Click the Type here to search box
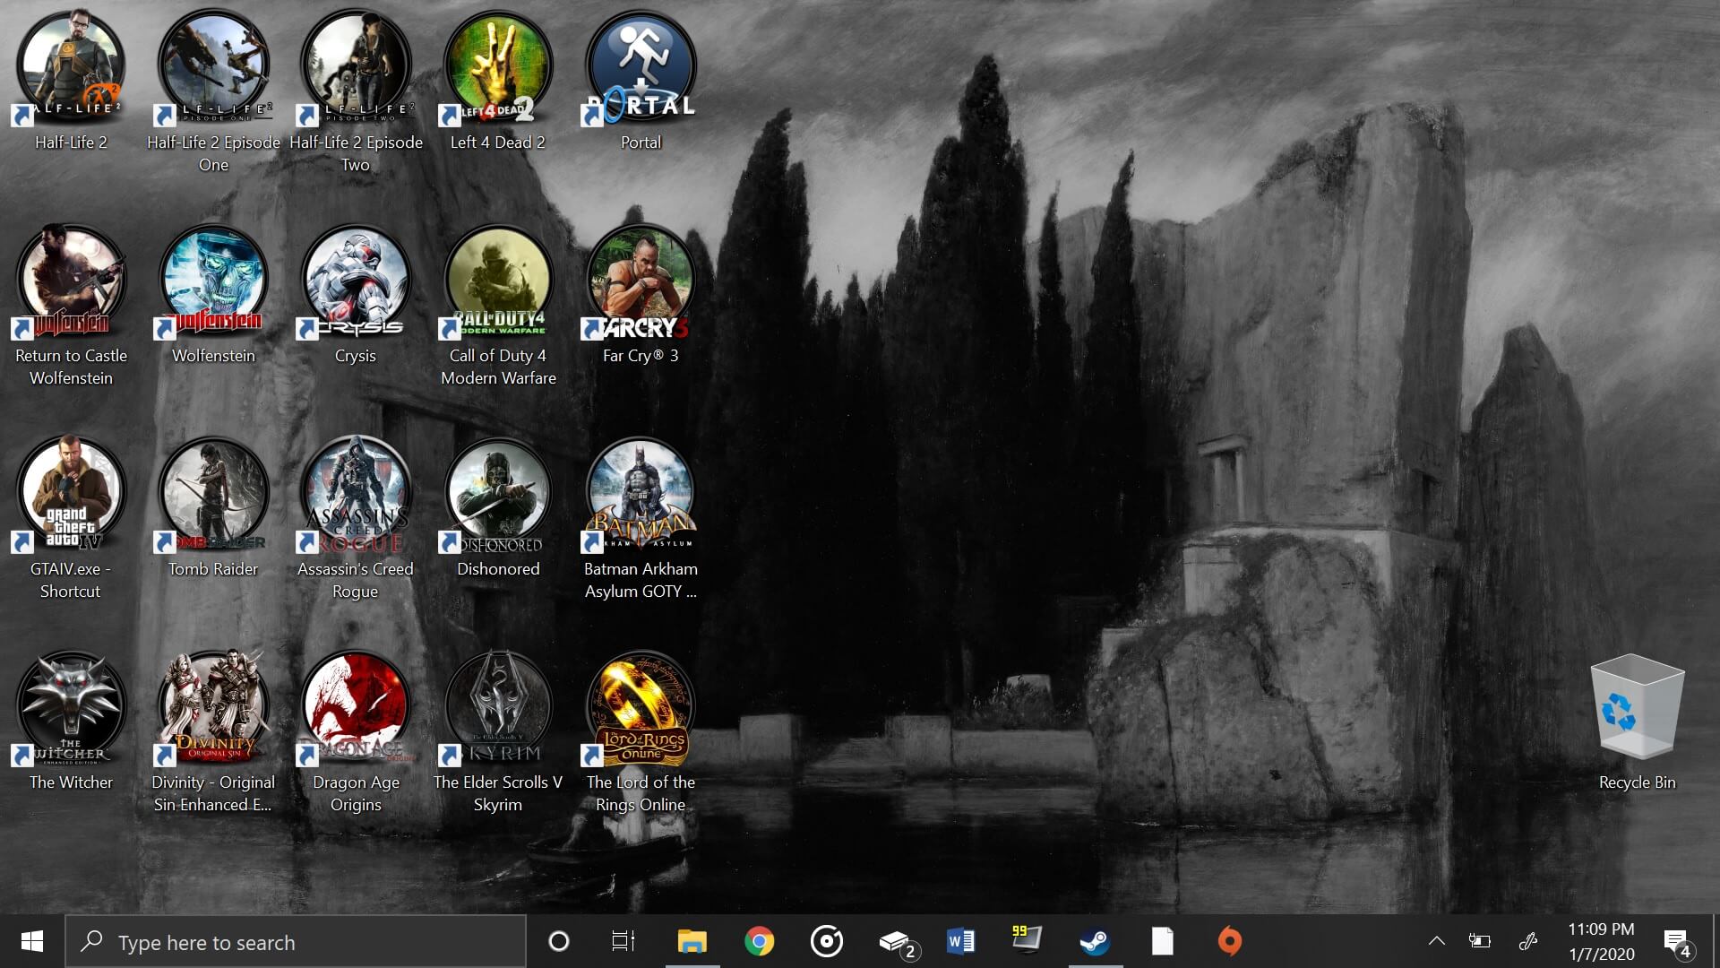 (x=296, y=941)
